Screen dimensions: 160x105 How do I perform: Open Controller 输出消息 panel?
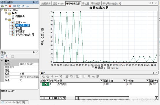tap(14, 102)
